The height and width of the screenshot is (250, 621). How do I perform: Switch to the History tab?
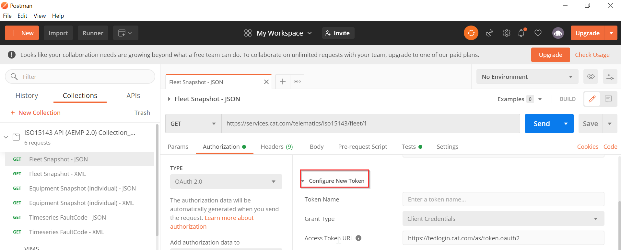tap(27, 95)
